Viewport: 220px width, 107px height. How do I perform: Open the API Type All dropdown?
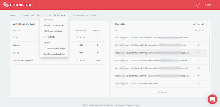point(200,24)
